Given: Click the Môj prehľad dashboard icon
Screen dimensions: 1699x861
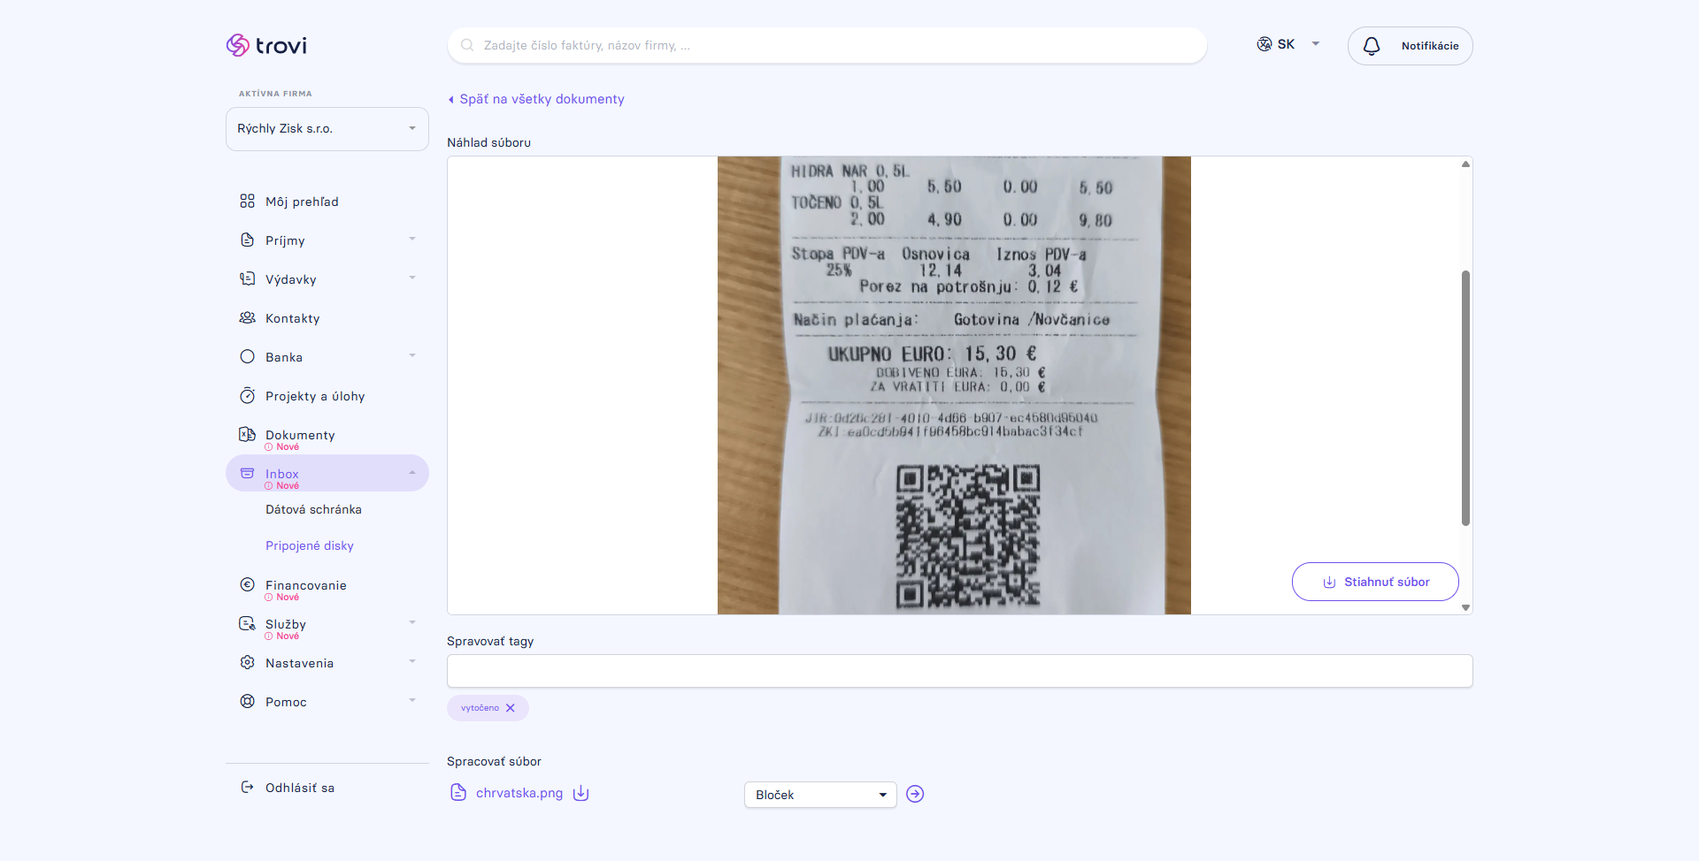Looking at the screenshot, I should (247, 202).
